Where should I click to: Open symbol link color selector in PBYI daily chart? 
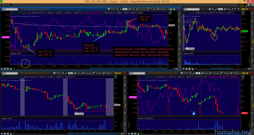click(x=149, y=73)
